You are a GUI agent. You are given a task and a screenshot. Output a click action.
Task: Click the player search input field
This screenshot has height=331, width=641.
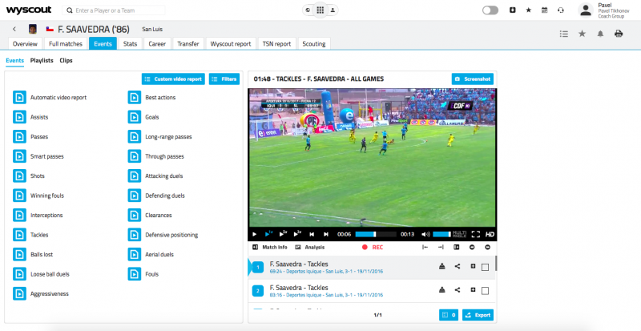114,10
